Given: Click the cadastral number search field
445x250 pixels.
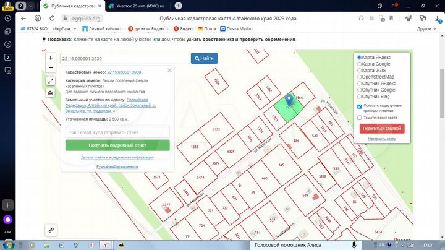Looking at the screenshot, I should coord(125,58).
